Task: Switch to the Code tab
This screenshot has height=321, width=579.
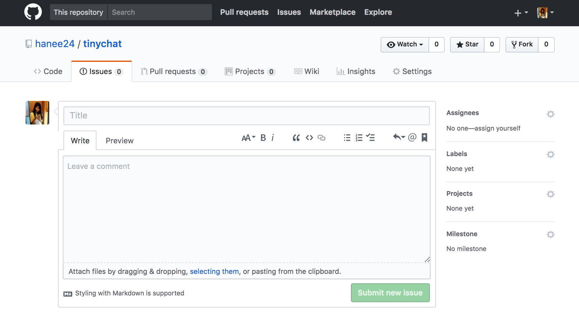Action: pyautogui.click(x=48, y=71)
